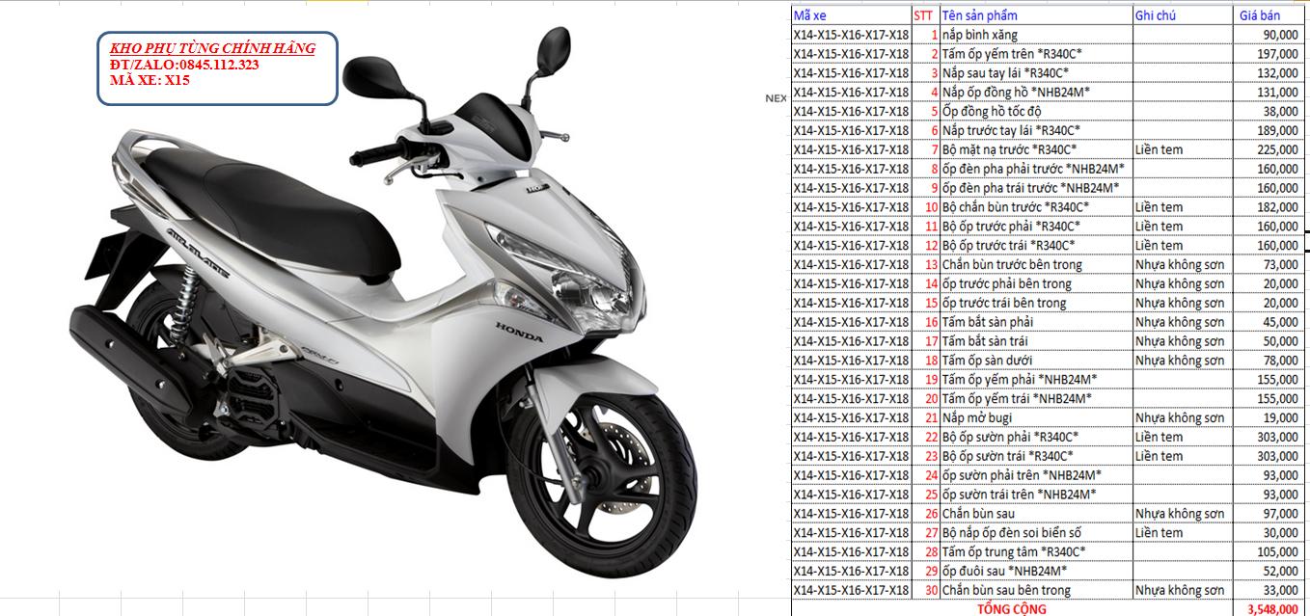Select the '105,000' price cell

pos(1267,551)
